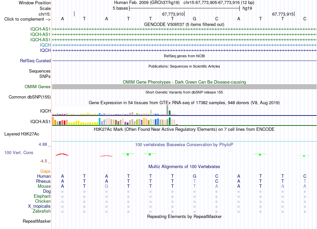
Task: Click the 4.88 PhyloP upper limit value
Action: coord(43,144)
